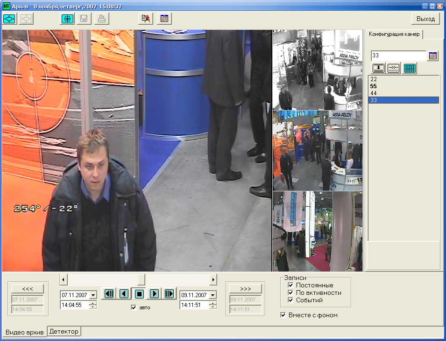Select the Конфигурация камер tab

[395, 34]
